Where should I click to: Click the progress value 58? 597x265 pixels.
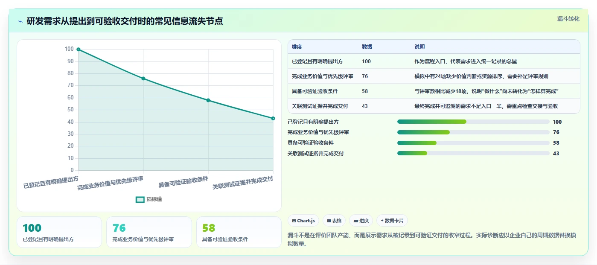click(556, 143)
